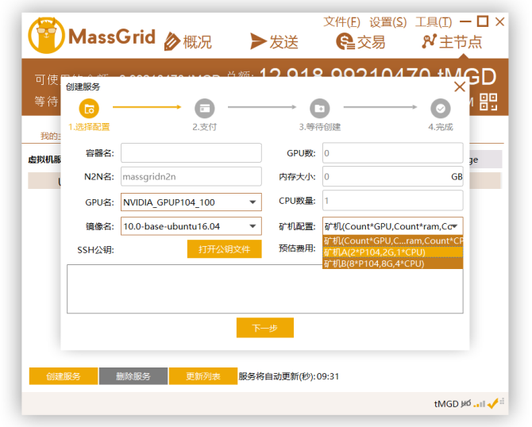Click the sync checkmark status icon

[492, 404]
